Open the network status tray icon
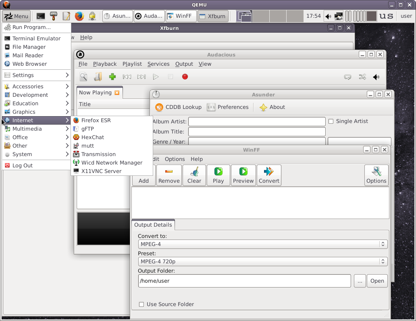This screenshot has width=416, height=321. point(338,17)
